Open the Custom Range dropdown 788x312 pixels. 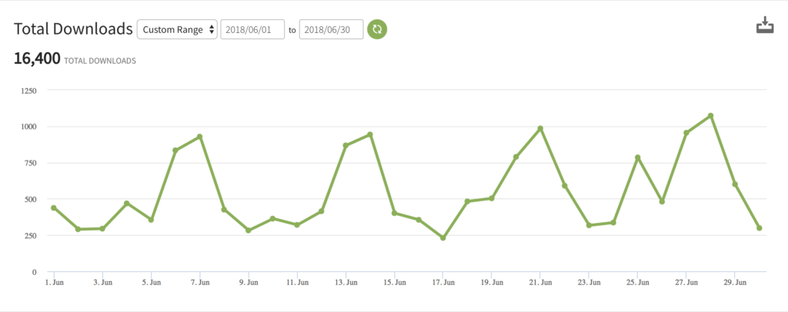177,29
